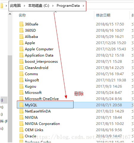Click the Apple folder icon
Image resolution: width=134 pixels, height=143 pixels.
[21, 43]
